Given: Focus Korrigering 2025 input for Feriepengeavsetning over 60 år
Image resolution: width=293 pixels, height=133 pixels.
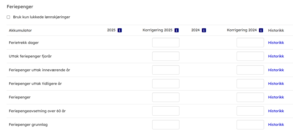Looking at the screenshot, I should click(166, 111).
